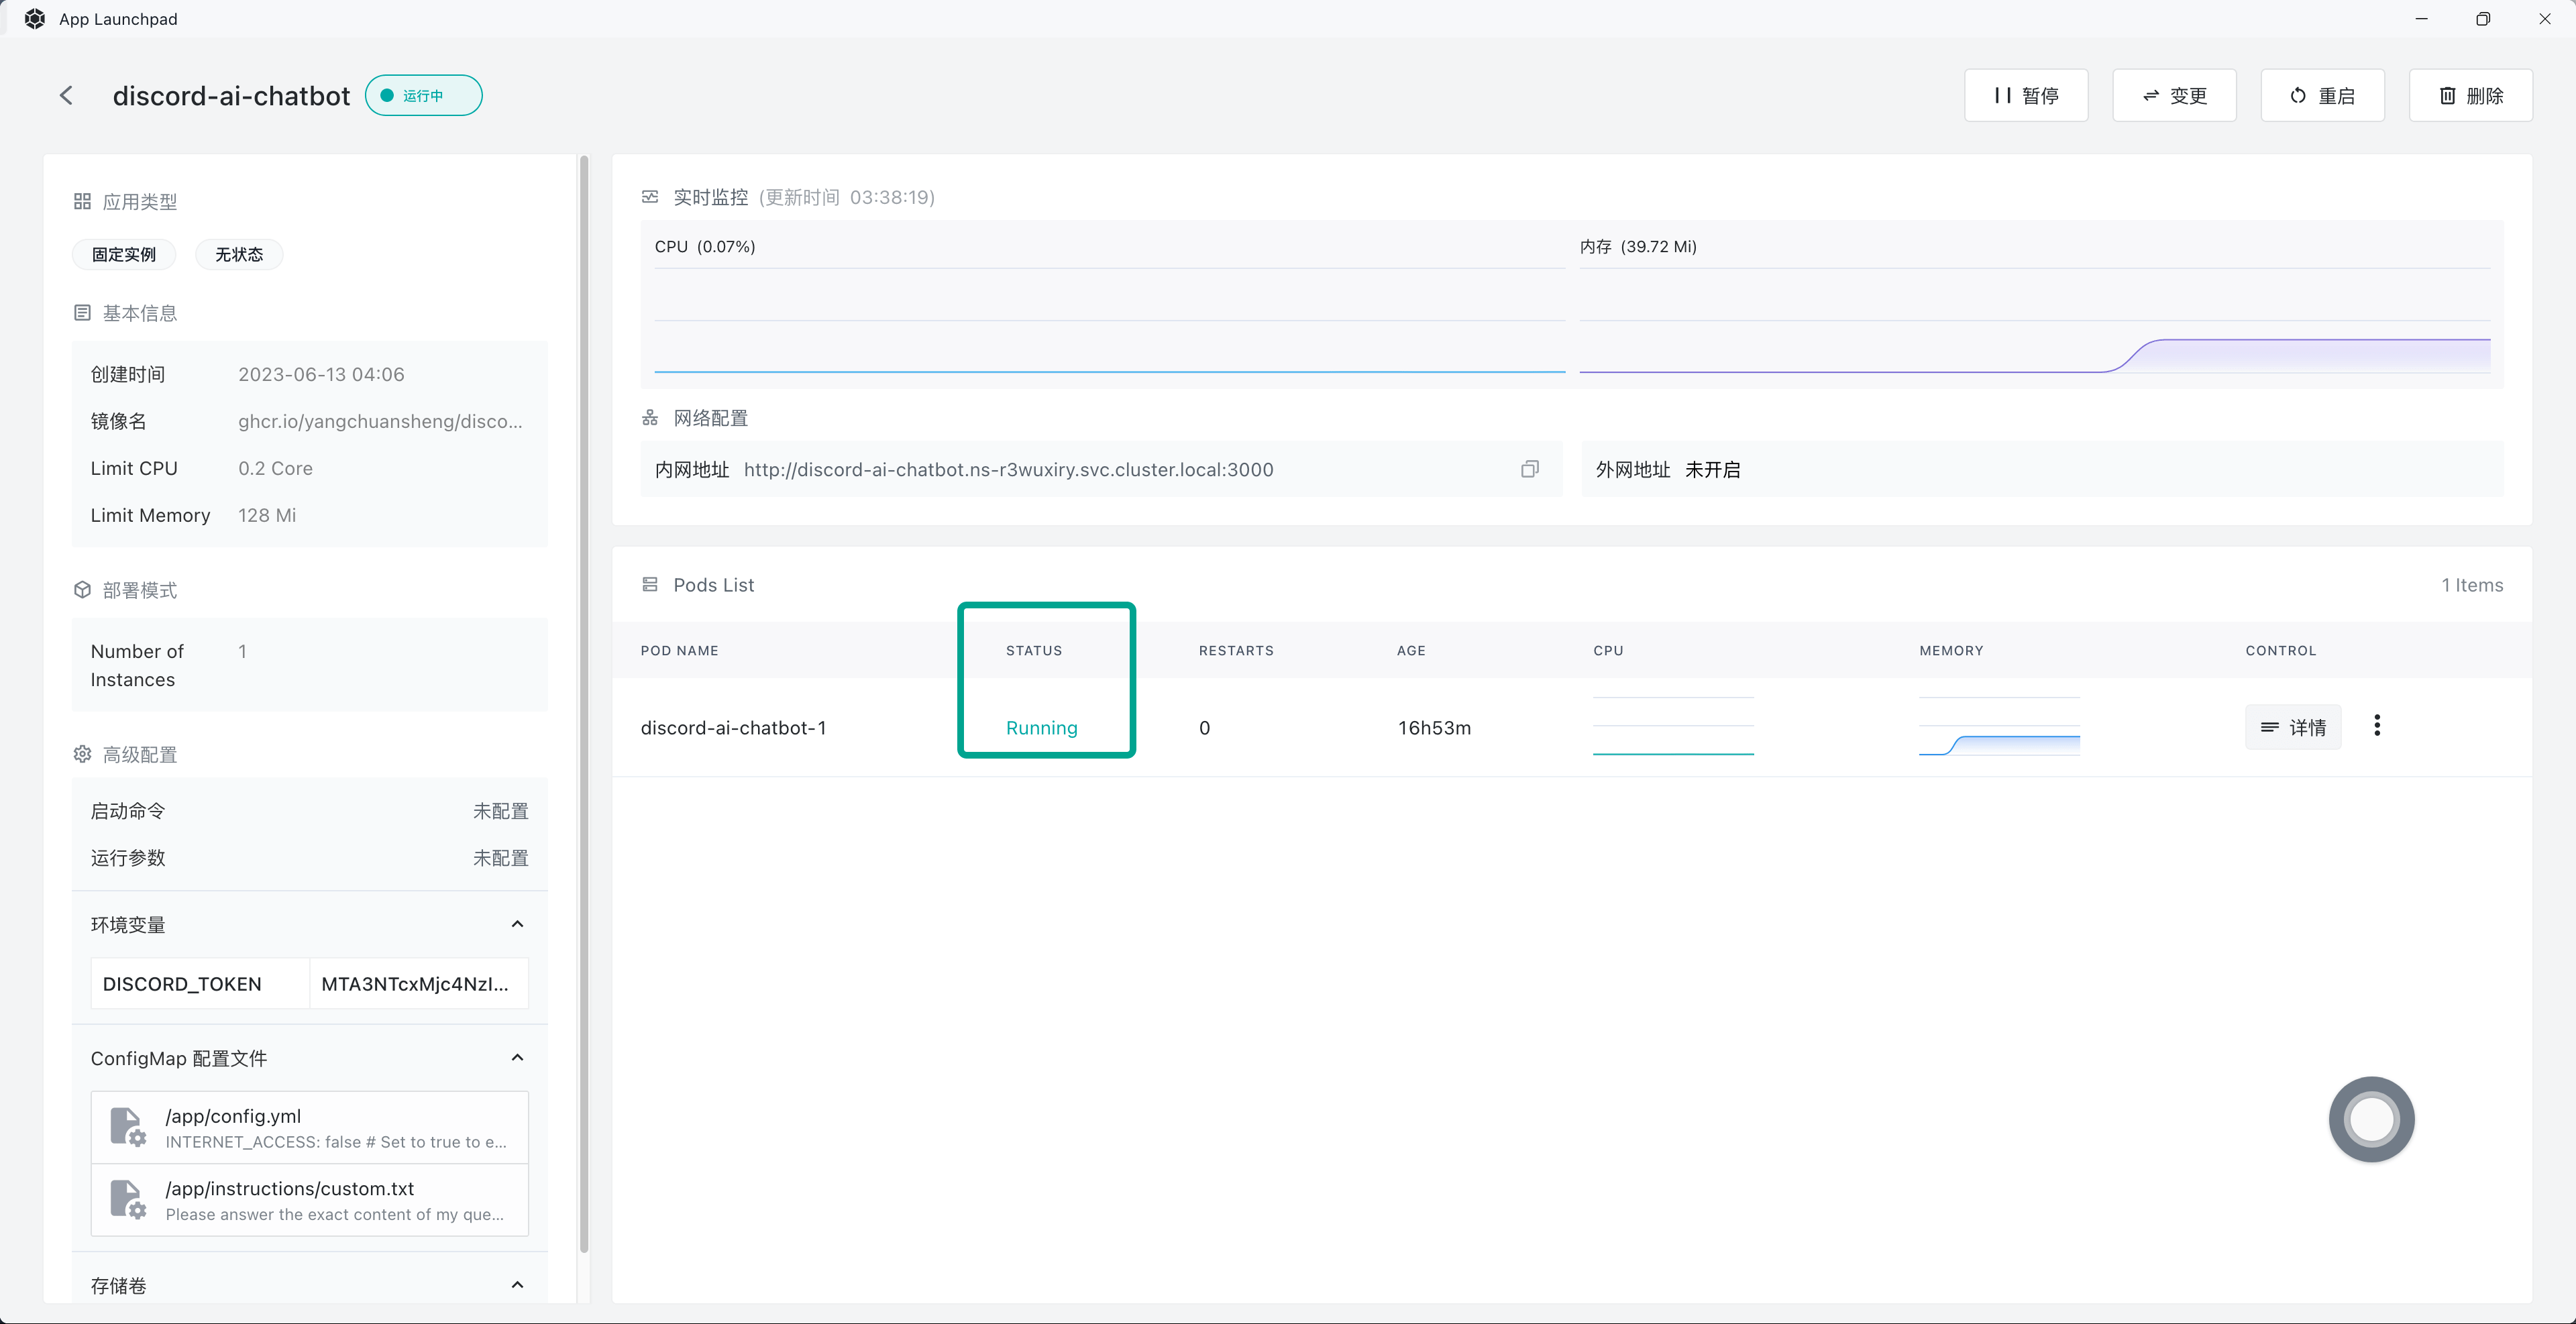Click the 固定实例 tag
This screenshot has width=2576, height=1324.
pos(124,254)
